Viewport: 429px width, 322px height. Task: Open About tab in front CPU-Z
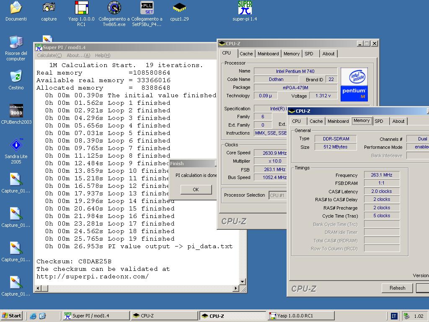click(398, 121)
